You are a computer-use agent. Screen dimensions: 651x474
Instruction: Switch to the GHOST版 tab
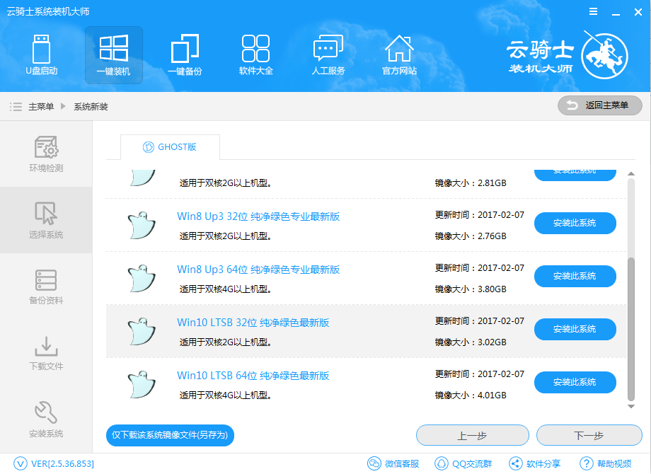tap(170, 146)
